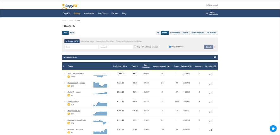Select the Three months period tab

[x=197, y=33]
